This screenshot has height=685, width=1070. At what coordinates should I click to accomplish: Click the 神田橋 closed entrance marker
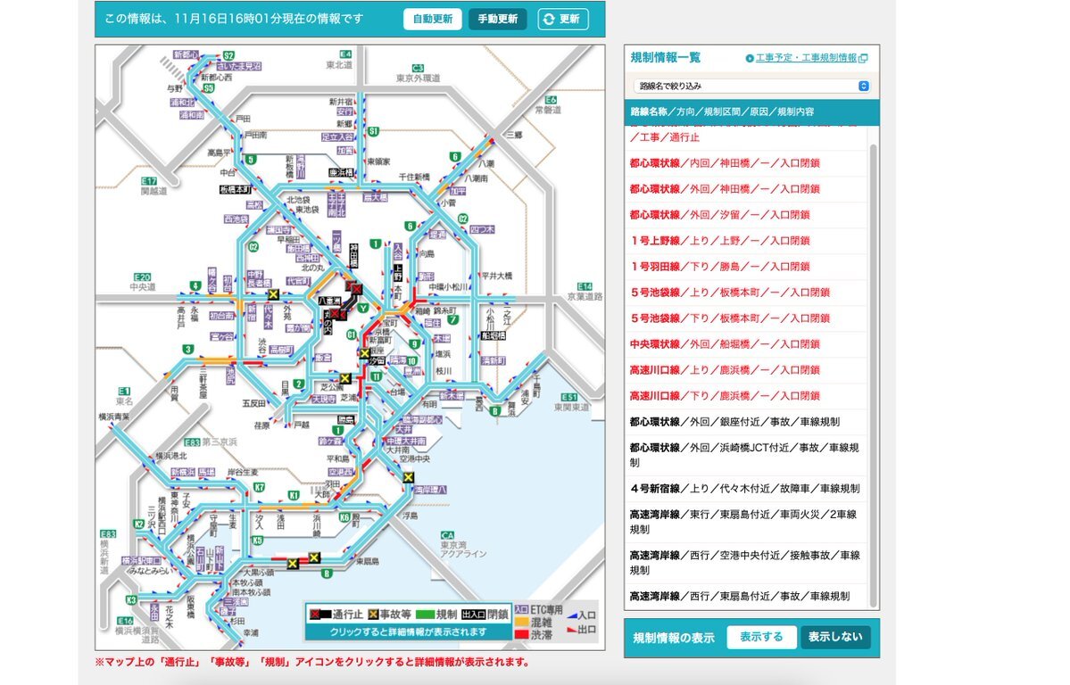[x=353, y=256]
